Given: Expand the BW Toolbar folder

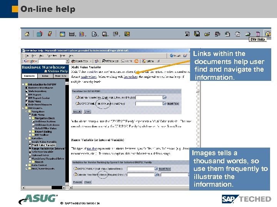Looking at the screenshot, I should (x=30, y=135).
